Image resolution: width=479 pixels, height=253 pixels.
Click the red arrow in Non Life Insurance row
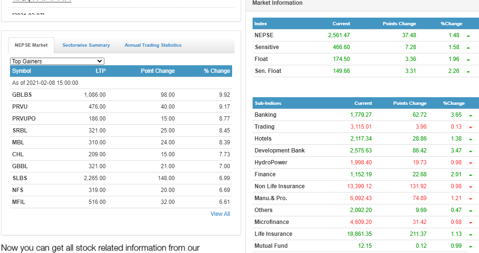471,187
